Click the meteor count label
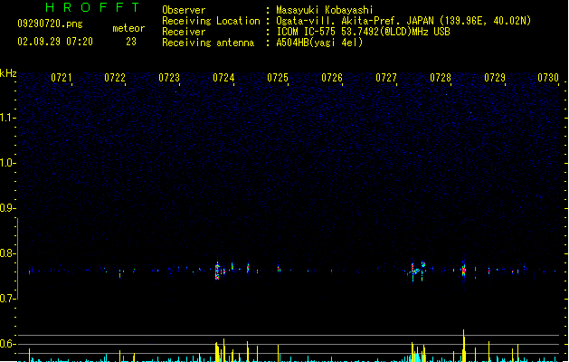This screenshot has width=569, height=362. tap(128, 28)
